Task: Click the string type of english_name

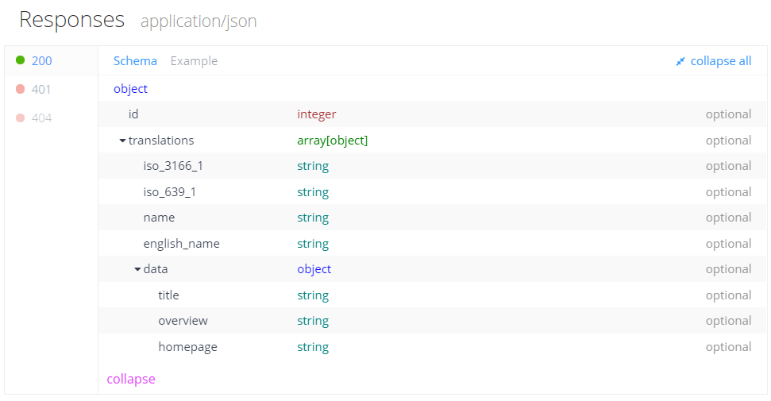Action: click(x=313, y=244)
